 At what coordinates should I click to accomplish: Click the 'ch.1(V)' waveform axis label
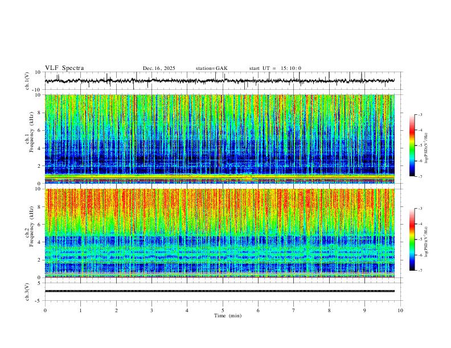click(27, 81)
